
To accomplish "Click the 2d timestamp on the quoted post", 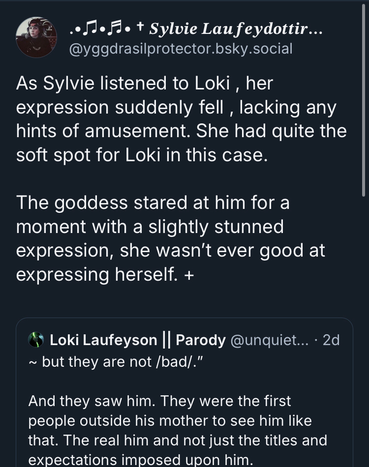I will (x=331, y=340).
